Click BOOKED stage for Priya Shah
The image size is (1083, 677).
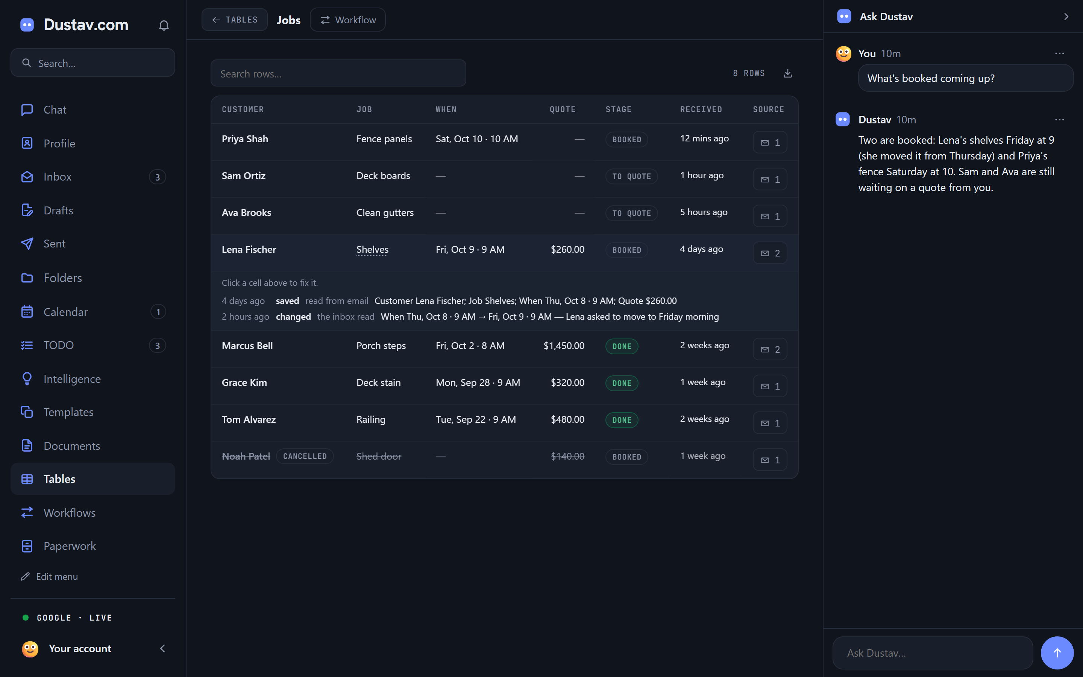(626, 140)
